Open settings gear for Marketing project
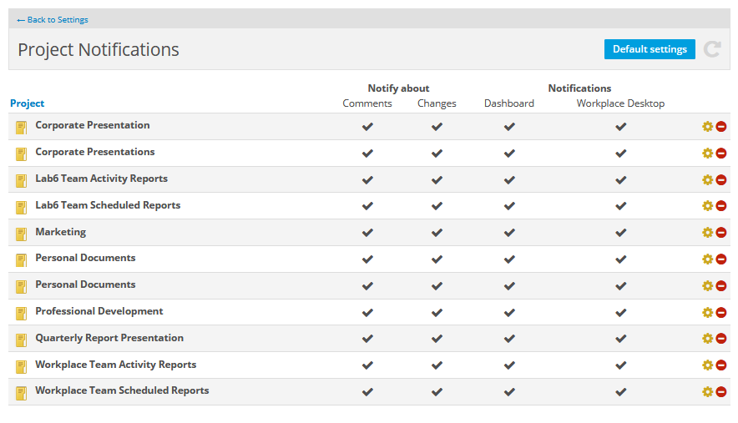Screen dimensions: 738x423 (x=707, y=233)
